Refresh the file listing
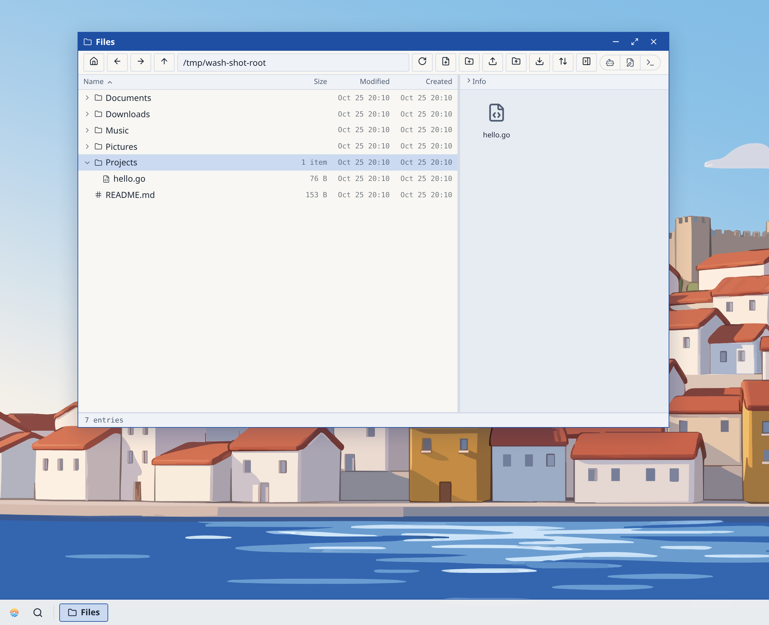Screen dimensions: 769x625 pos(422,62)
